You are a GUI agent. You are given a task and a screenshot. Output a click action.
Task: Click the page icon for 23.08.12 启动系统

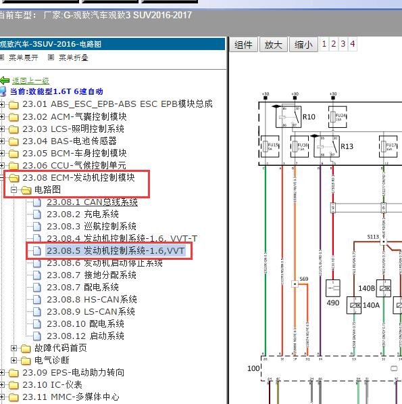point(37,336)
